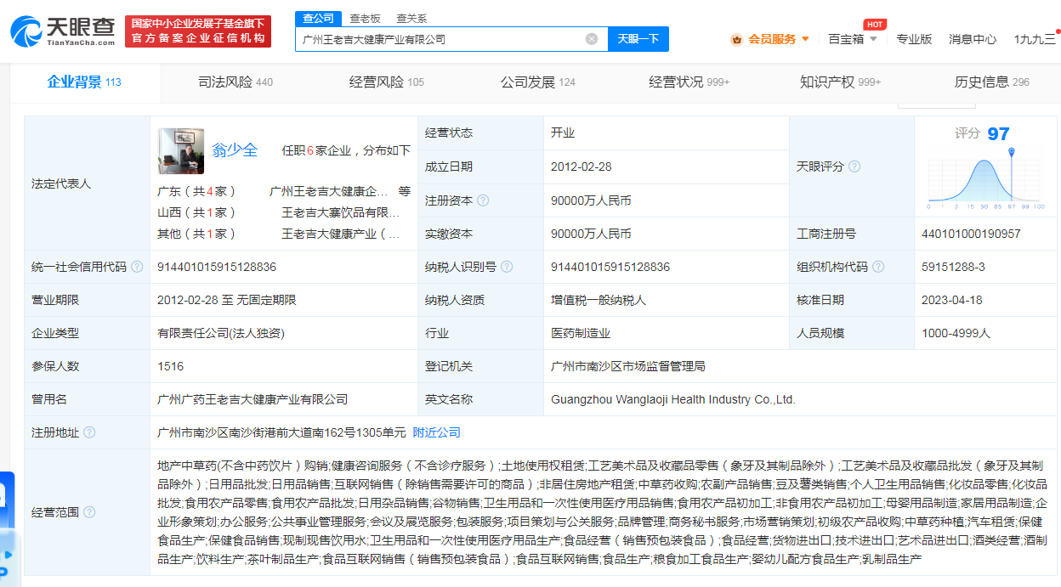Click the crown icon beside 会员服务
The width and height of the screenshot is (1061, 587).
coord(736,39)
